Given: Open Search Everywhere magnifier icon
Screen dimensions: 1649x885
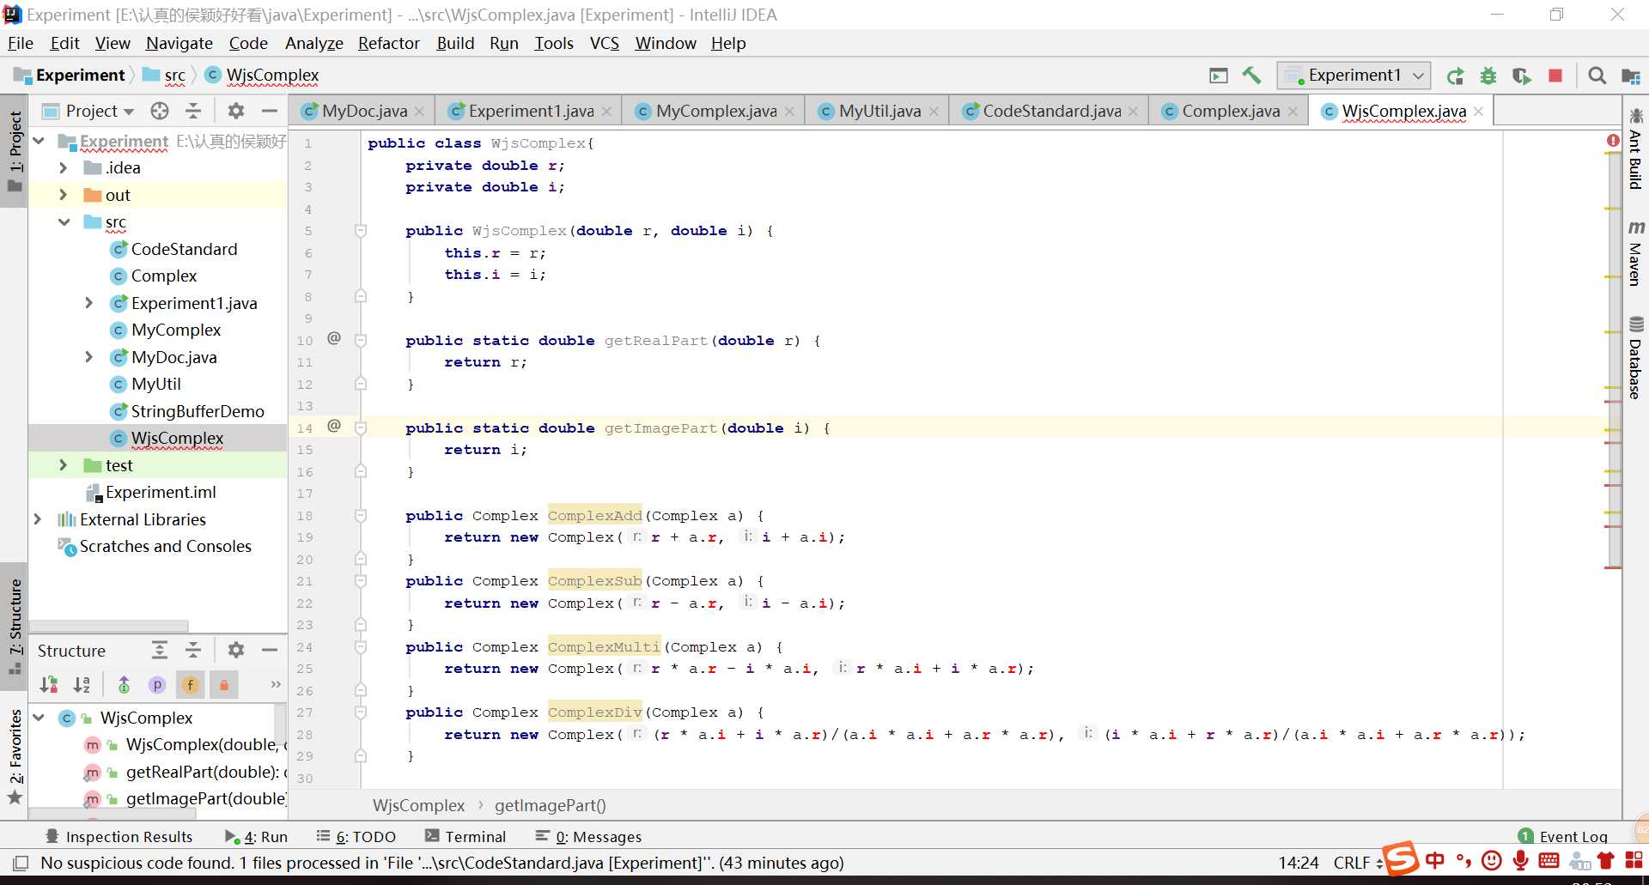Looking at the screenshot, I should click(x=1597, y=76).
